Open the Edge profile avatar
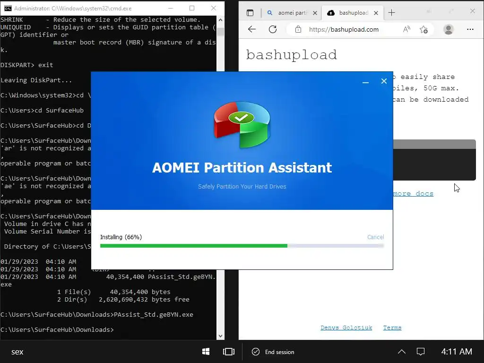484x363 pixels. point(448,29)
